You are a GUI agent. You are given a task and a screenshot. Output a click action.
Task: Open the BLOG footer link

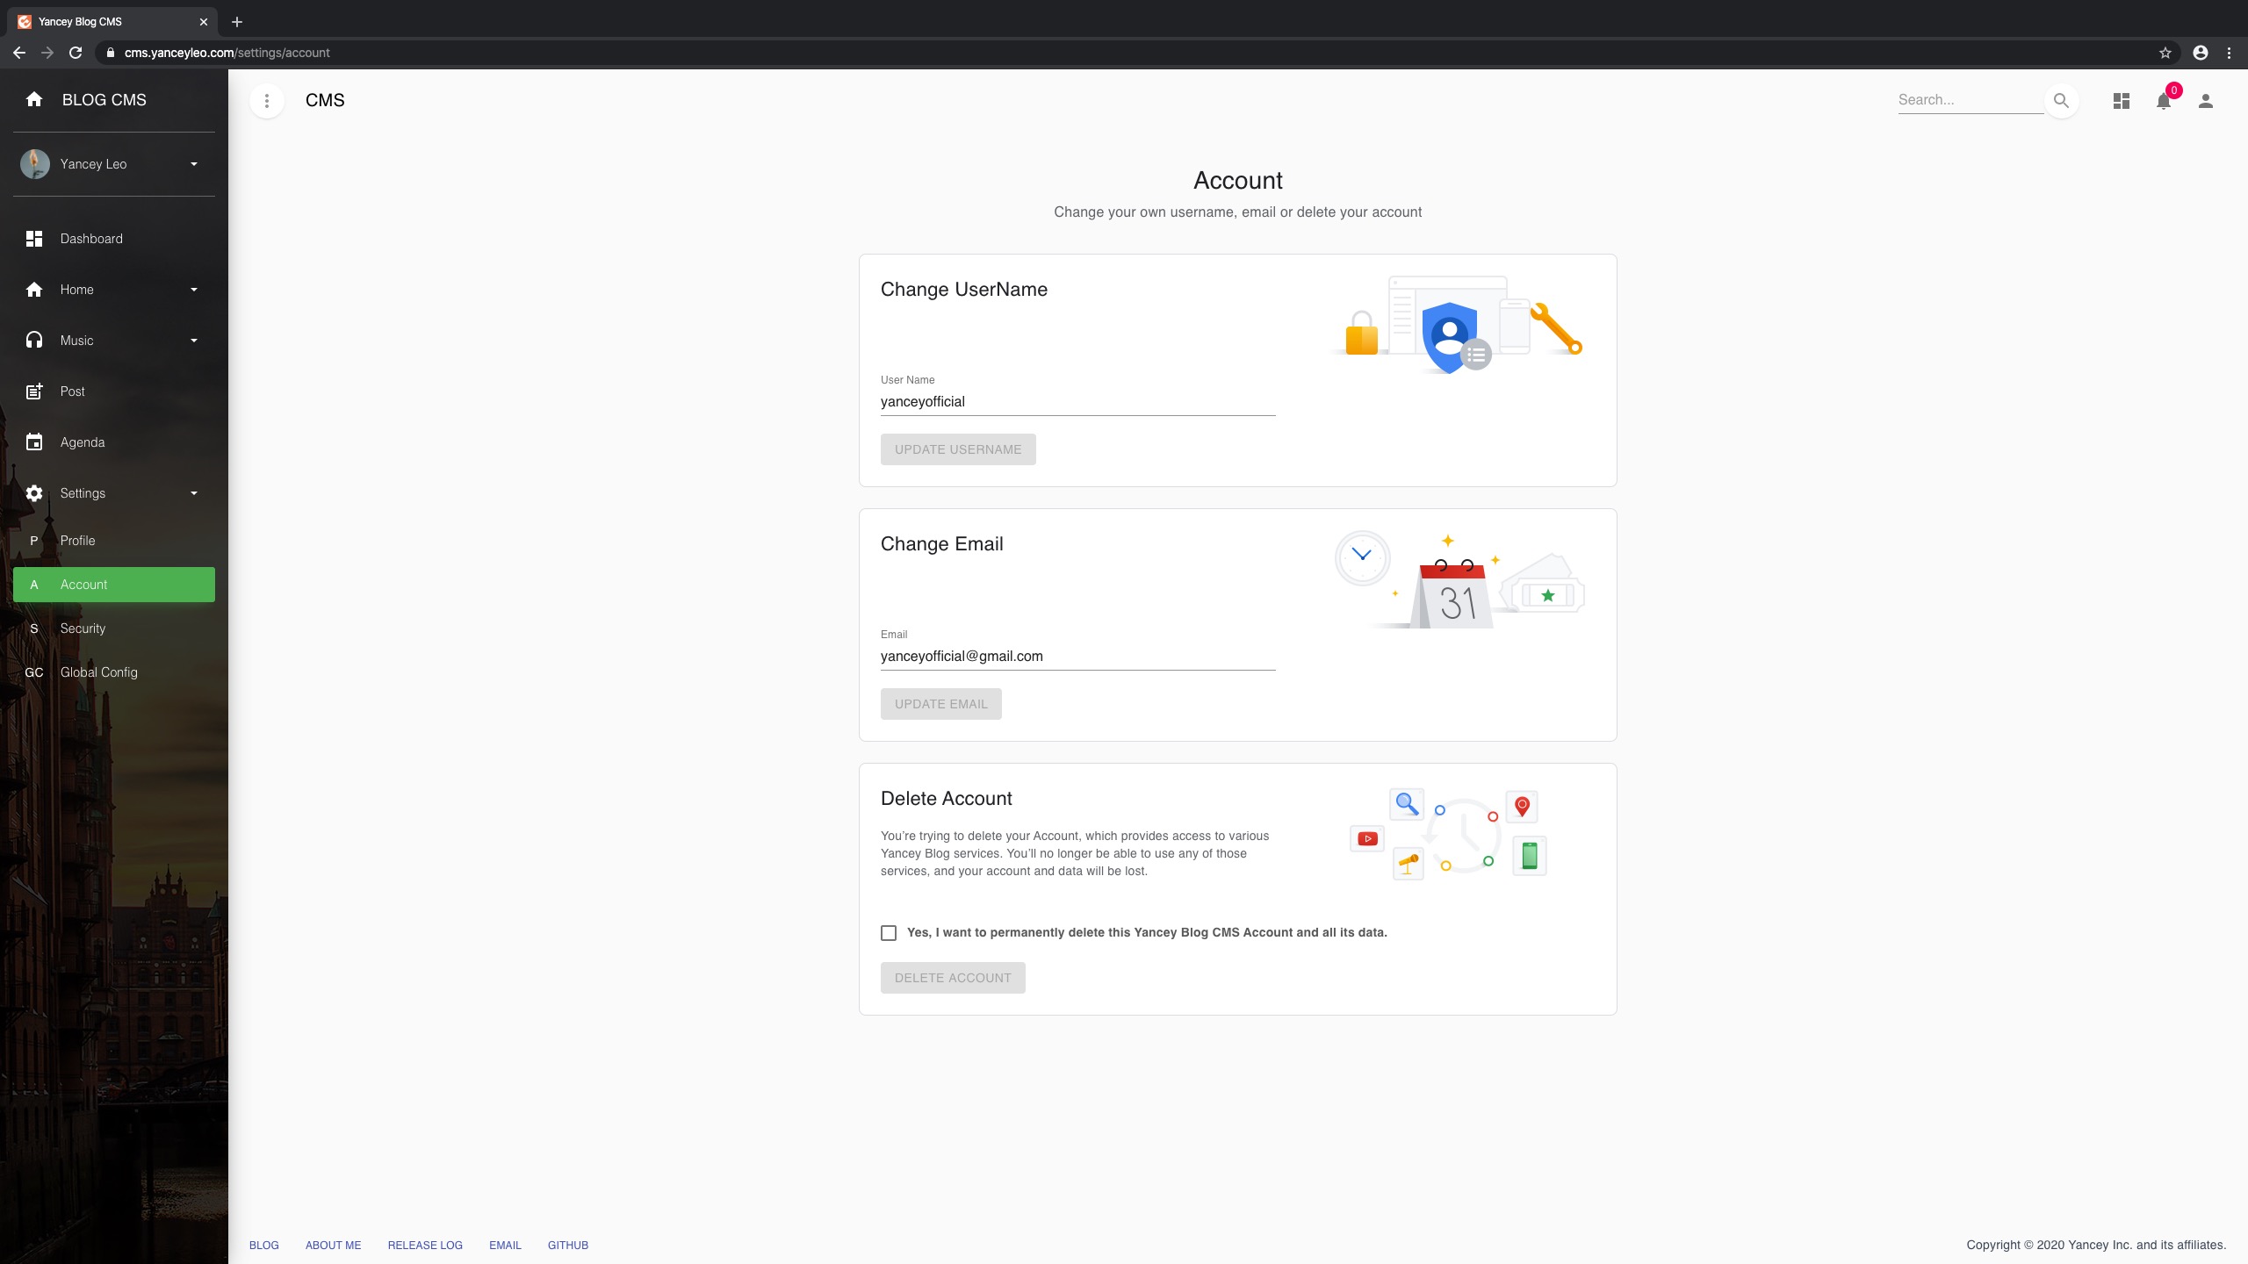[x=263, y=1246]
